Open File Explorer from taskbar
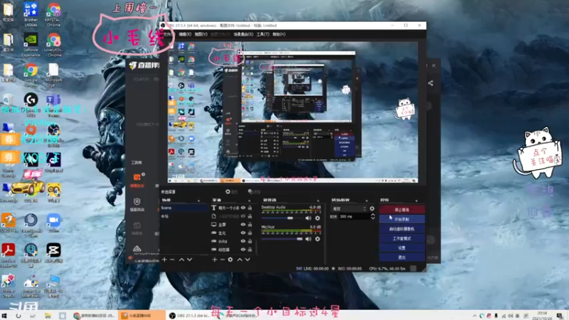Screen dimensions: 569x320 [x=48, y=316]
